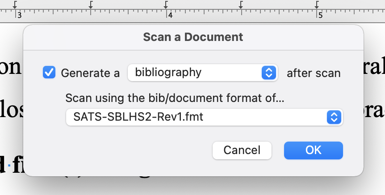
Task: Select the tab stop marker at 3 inches
Action: 15,4
